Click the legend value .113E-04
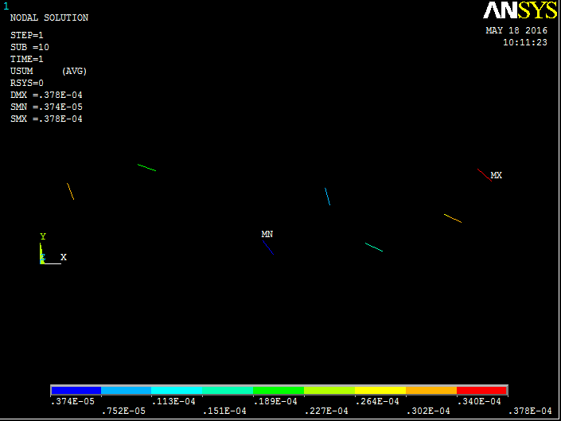561x421 pixels. click(174, 402)
